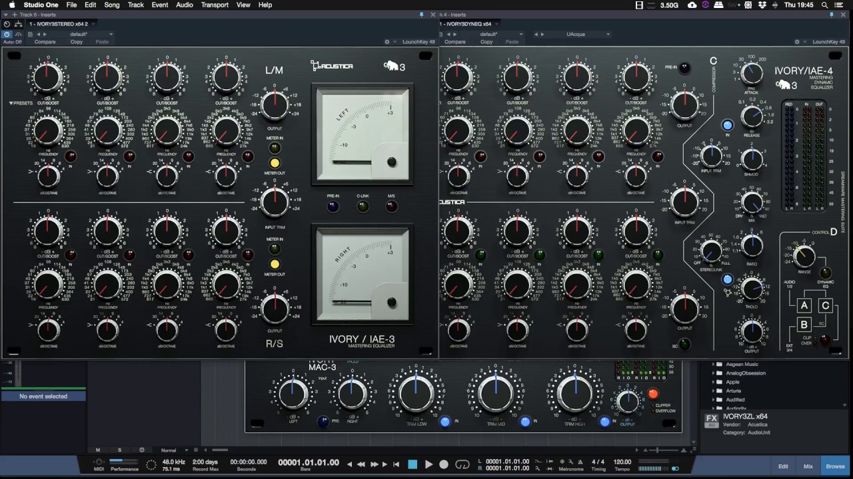The height and width of the screenshot is (479, 853).
Task: Click the Compare button on the left plugin
Action: (x=45, y=42)
